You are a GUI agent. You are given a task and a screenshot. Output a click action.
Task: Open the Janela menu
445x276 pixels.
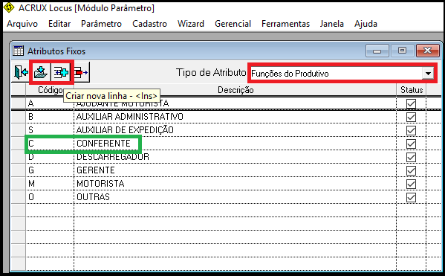332,24
